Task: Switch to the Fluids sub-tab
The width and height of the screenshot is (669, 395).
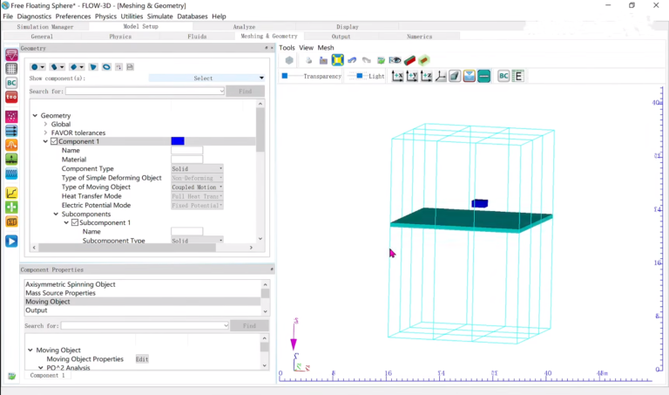Action: pyautogui.click(x=197, y=37)
